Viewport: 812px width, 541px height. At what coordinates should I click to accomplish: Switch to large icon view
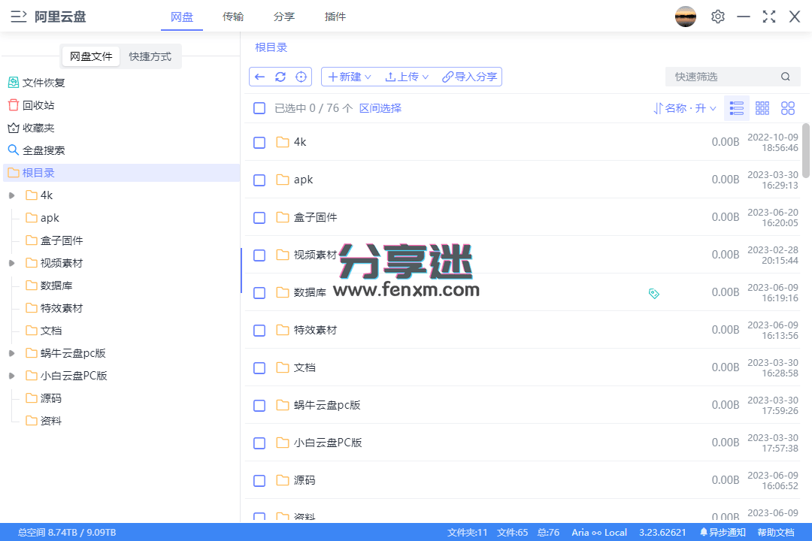pyautogui.click(x=788, y=107)
